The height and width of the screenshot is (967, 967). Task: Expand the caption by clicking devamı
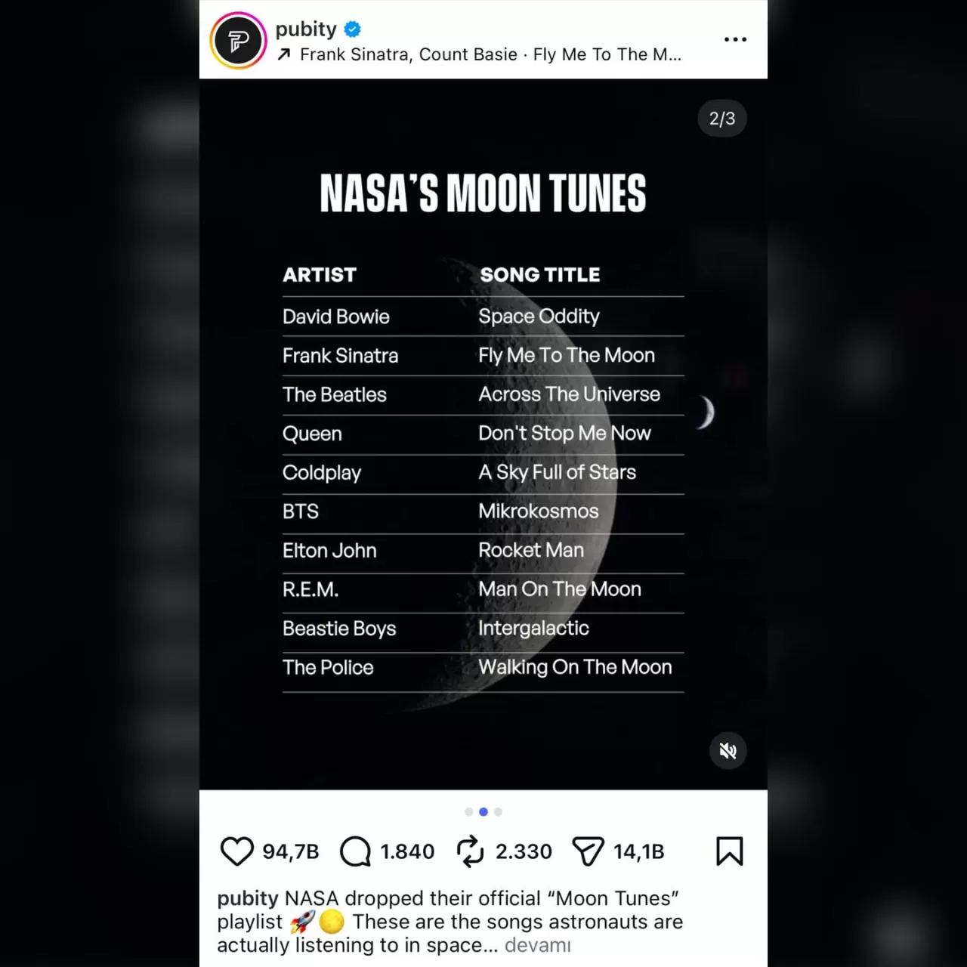[x=537, y=945]
